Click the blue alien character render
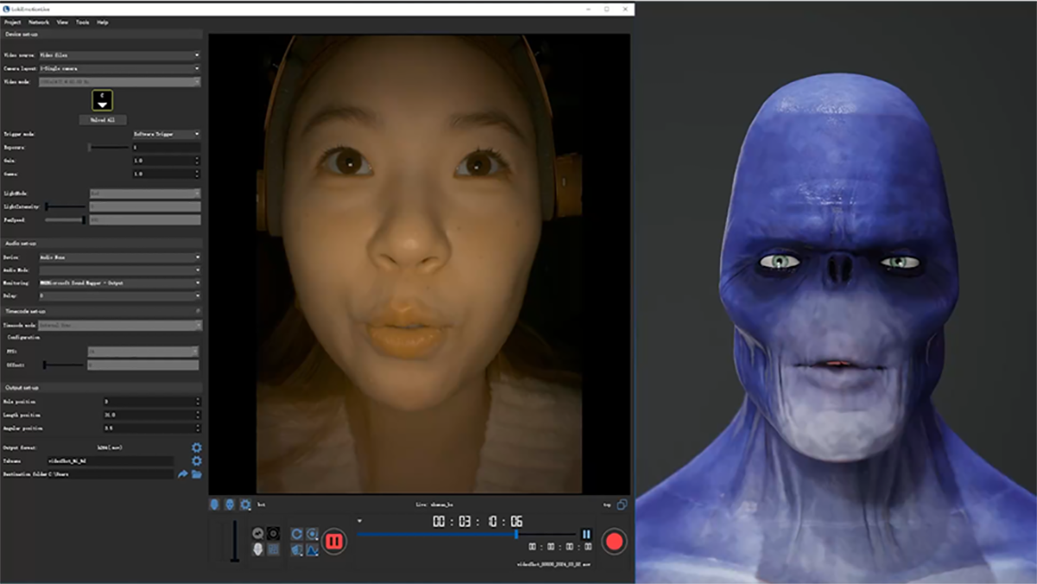The width and height of the screenshot is (1037, 584). [836, 328]
